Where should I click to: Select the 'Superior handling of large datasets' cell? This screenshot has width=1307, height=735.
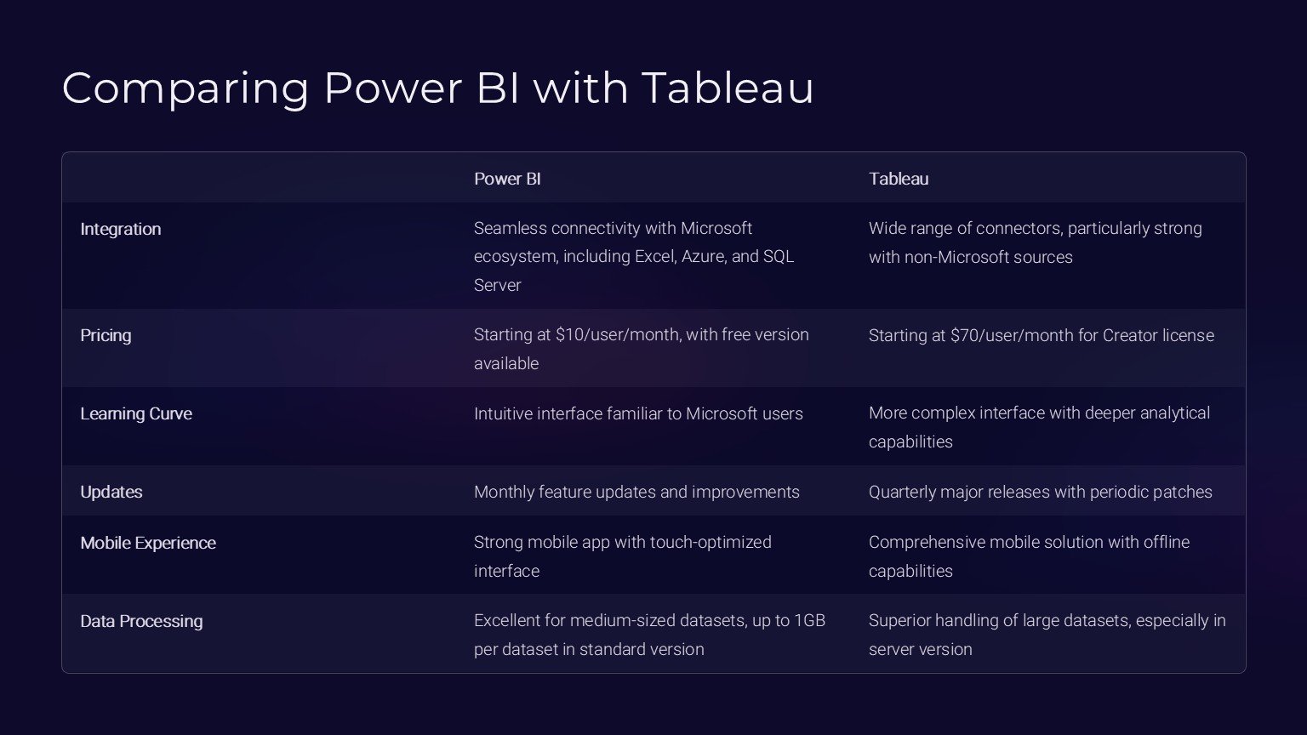point(1047,635)
